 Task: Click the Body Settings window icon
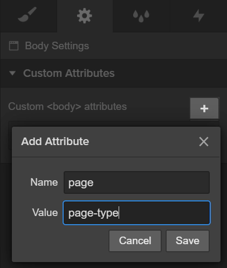coord(13,45)
